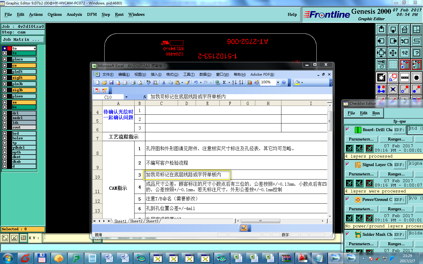Expand the Excel standard toolbar options

(289, 82)
